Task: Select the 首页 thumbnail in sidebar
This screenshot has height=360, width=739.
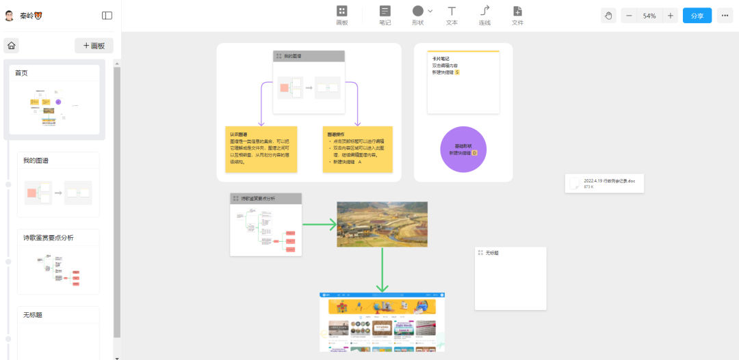Action: click(x=54, y=100)
